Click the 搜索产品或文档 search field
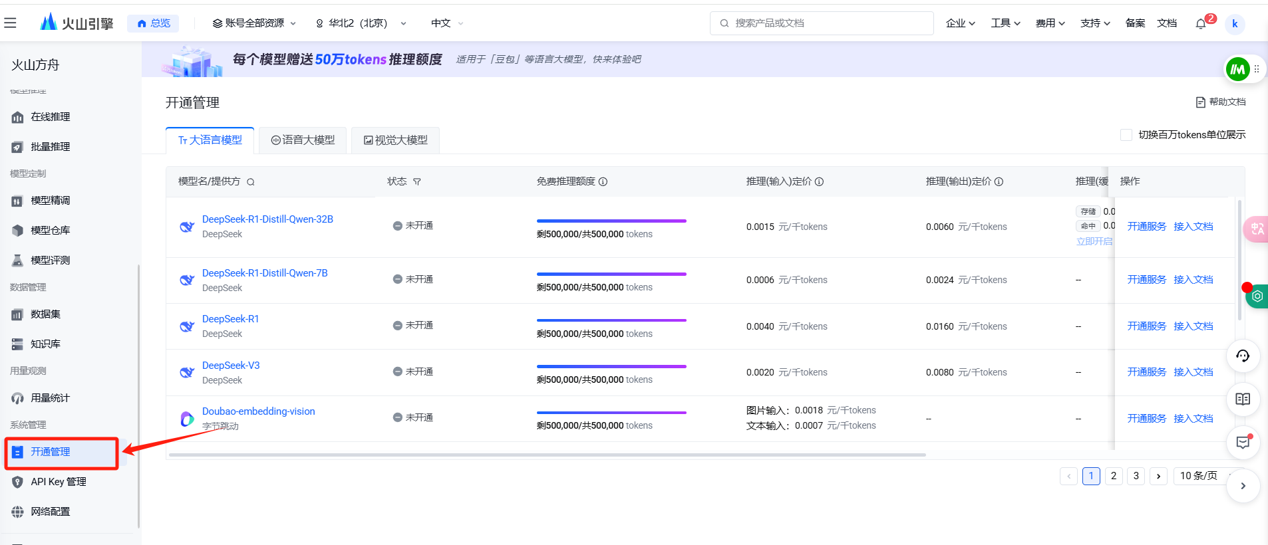Image resolution: width=1268 pixels, height=545 pixels. point(822,23)
